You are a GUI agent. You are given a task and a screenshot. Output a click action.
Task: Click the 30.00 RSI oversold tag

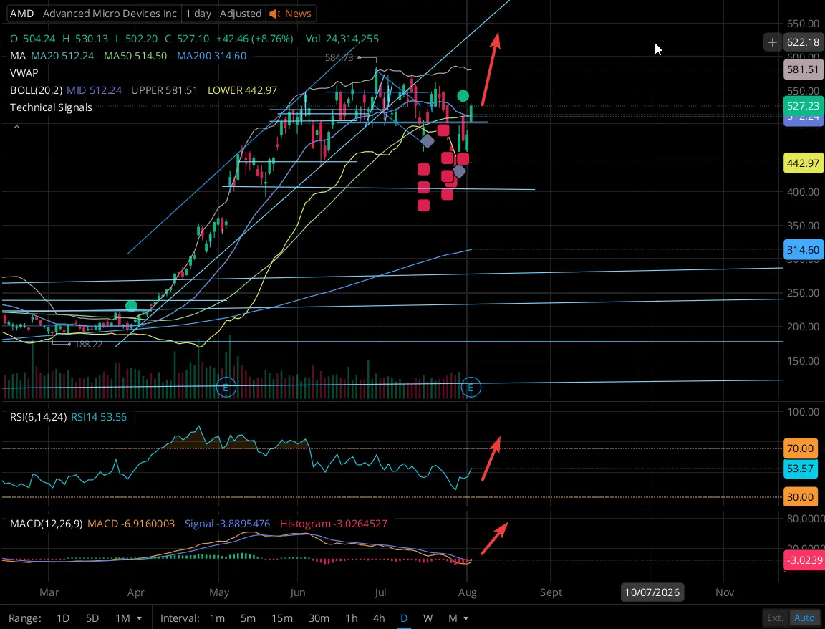800,497
